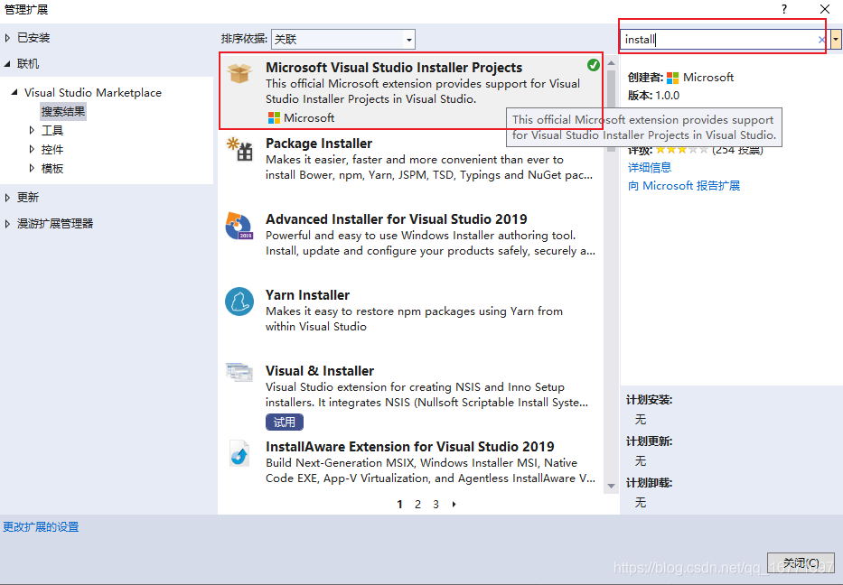Click the green installed checkmark icon
The width and height of the screenshot is (843, 585).
tap(594, 65)
